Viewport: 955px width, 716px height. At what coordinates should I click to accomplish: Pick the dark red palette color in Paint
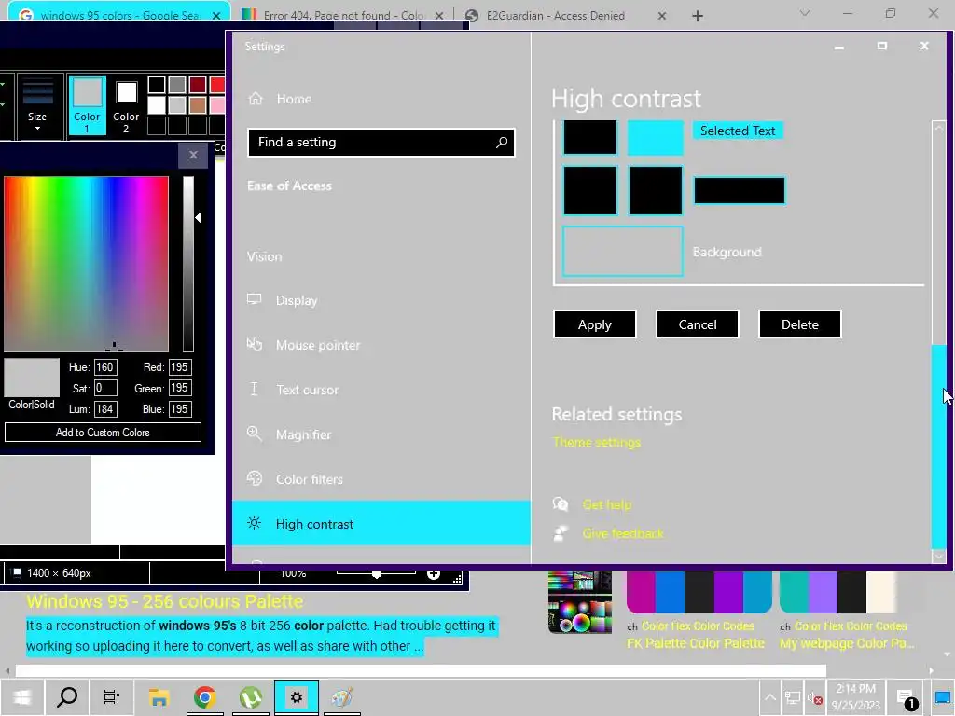(198, 85)
